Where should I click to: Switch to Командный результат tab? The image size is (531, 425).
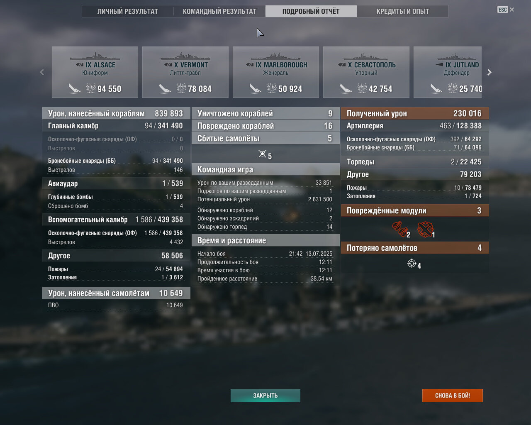click(219, 11)
